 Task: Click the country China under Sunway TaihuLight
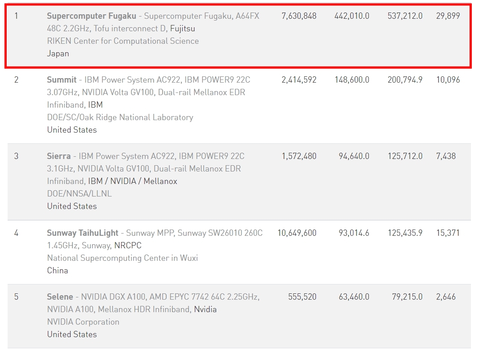[x=58, y=271]
